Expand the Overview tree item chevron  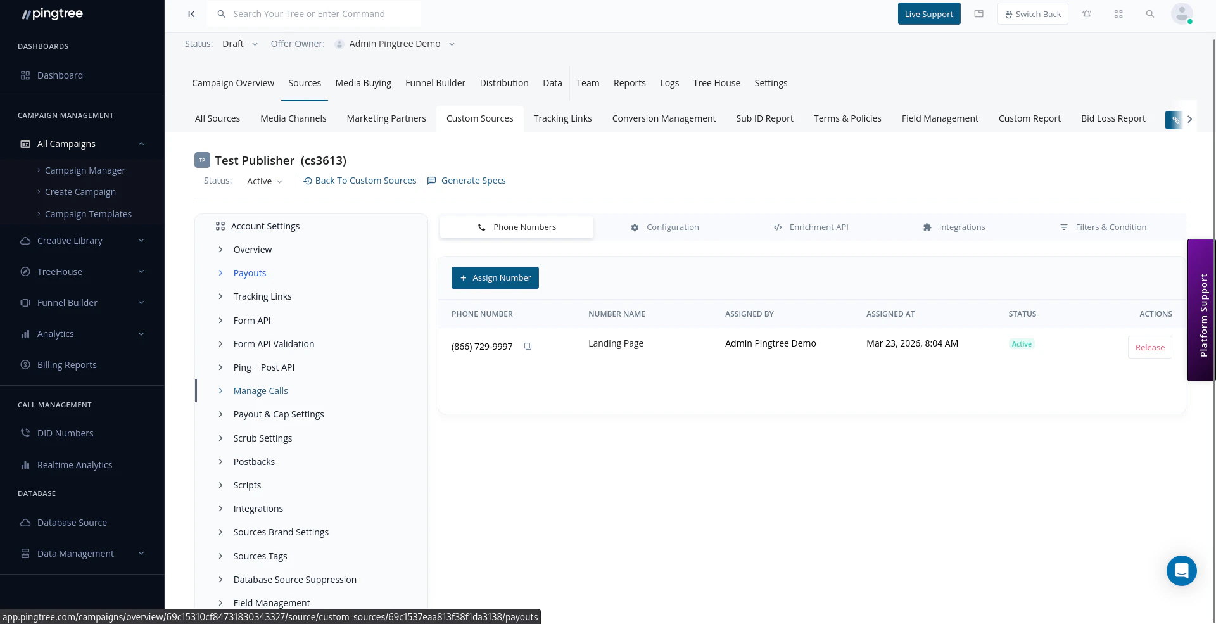pos(220,250)
